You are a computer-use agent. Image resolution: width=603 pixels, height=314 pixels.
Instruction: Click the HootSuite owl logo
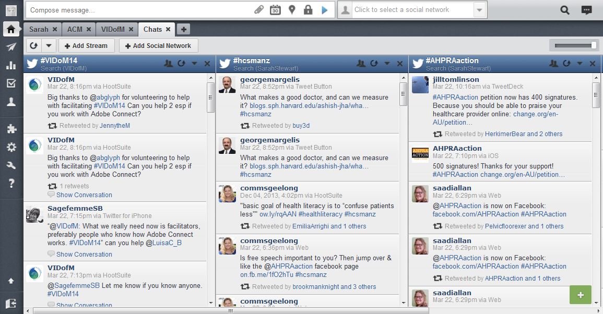(11, 10)
